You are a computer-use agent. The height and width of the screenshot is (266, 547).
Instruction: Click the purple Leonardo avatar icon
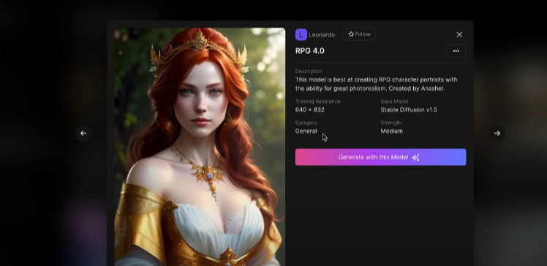301,34
